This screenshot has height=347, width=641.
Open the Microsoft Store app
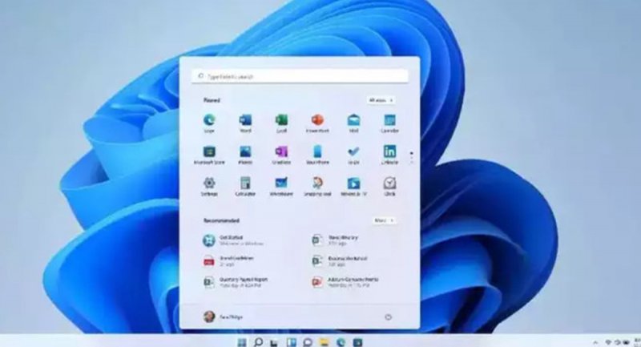pyautogui.click(x=209, y=155)
